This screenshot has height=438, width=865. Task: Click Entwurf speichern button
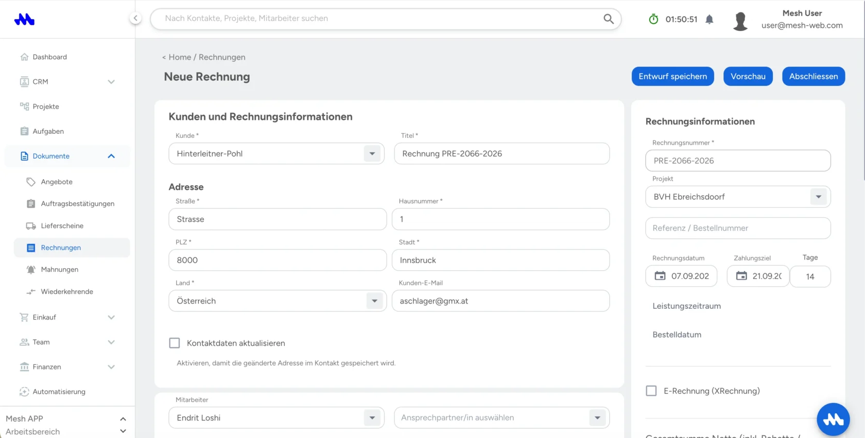(x=673, y=77)
